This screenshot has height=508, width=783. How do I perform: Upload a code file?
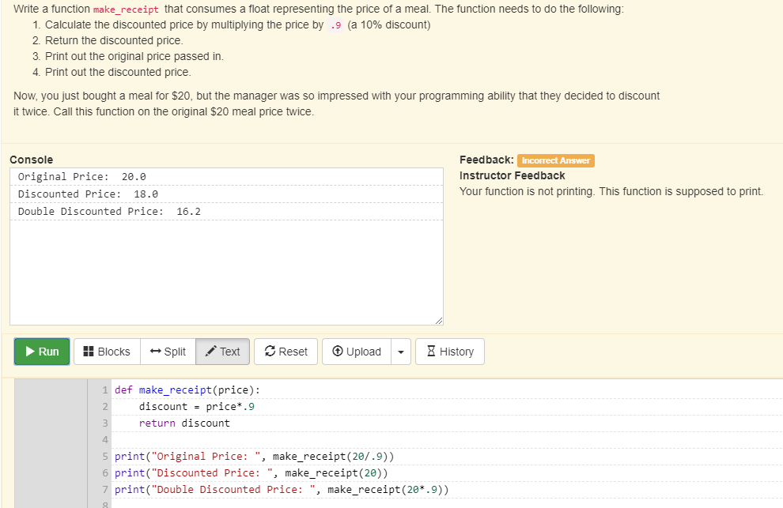(x=357, y=352)
